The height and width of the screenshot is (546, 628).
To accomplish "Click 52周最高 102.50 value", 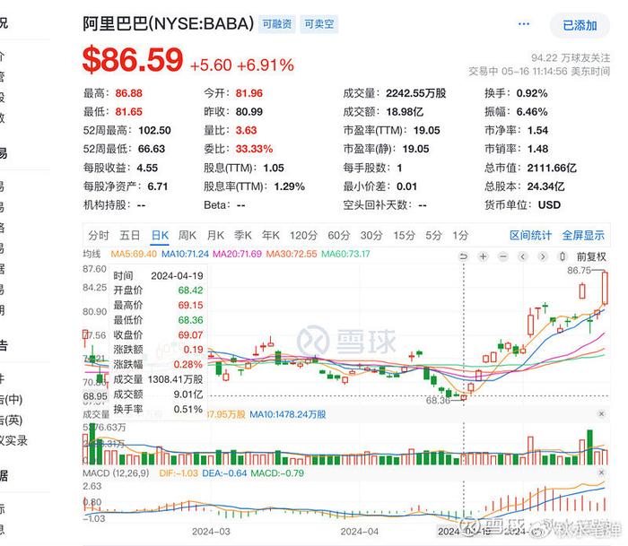I will (x=154, y=131).
